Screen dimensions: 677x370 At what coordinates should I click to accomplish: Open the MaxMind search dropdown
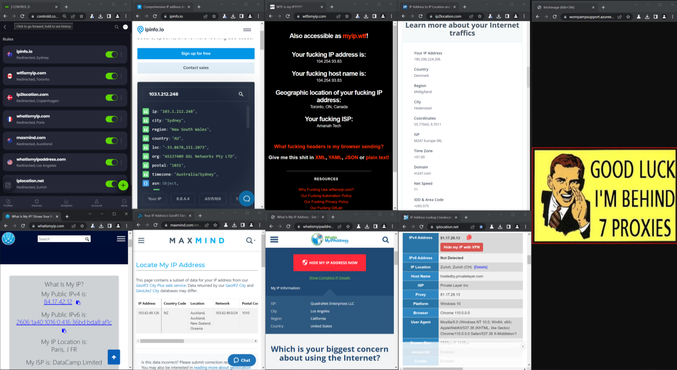coord(250,240)
